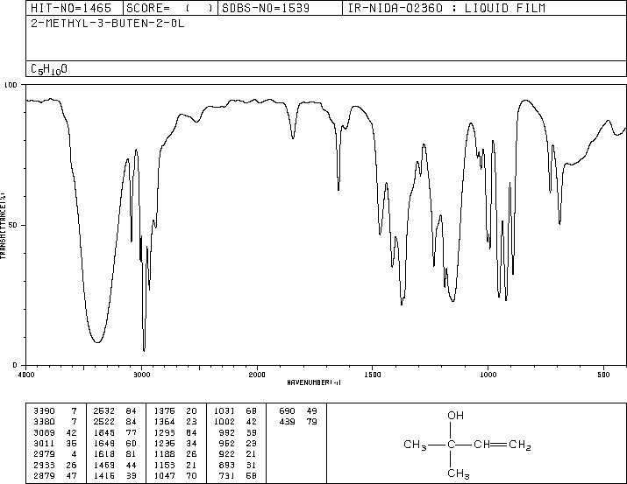The height and width of the screenshot is (484, 627).
Task: Select compound name 2-METHYL-3-BUTEN-2-OL
Action: click(x=108, y=23)
